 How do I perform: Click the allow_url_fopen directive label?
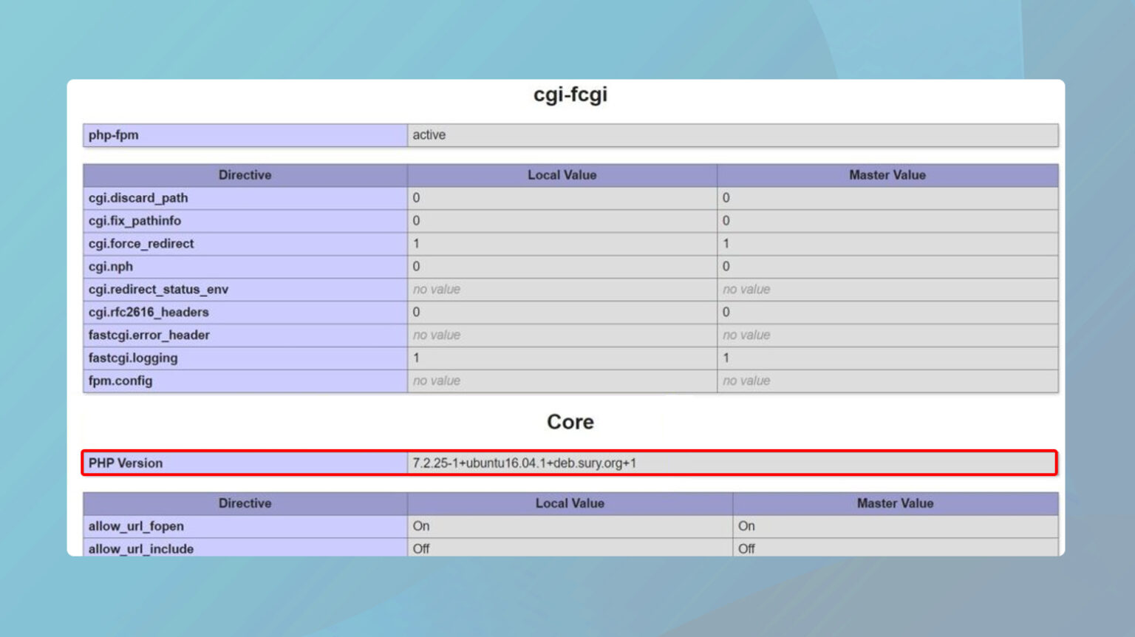pyautogui.click(x=134, y=526)
